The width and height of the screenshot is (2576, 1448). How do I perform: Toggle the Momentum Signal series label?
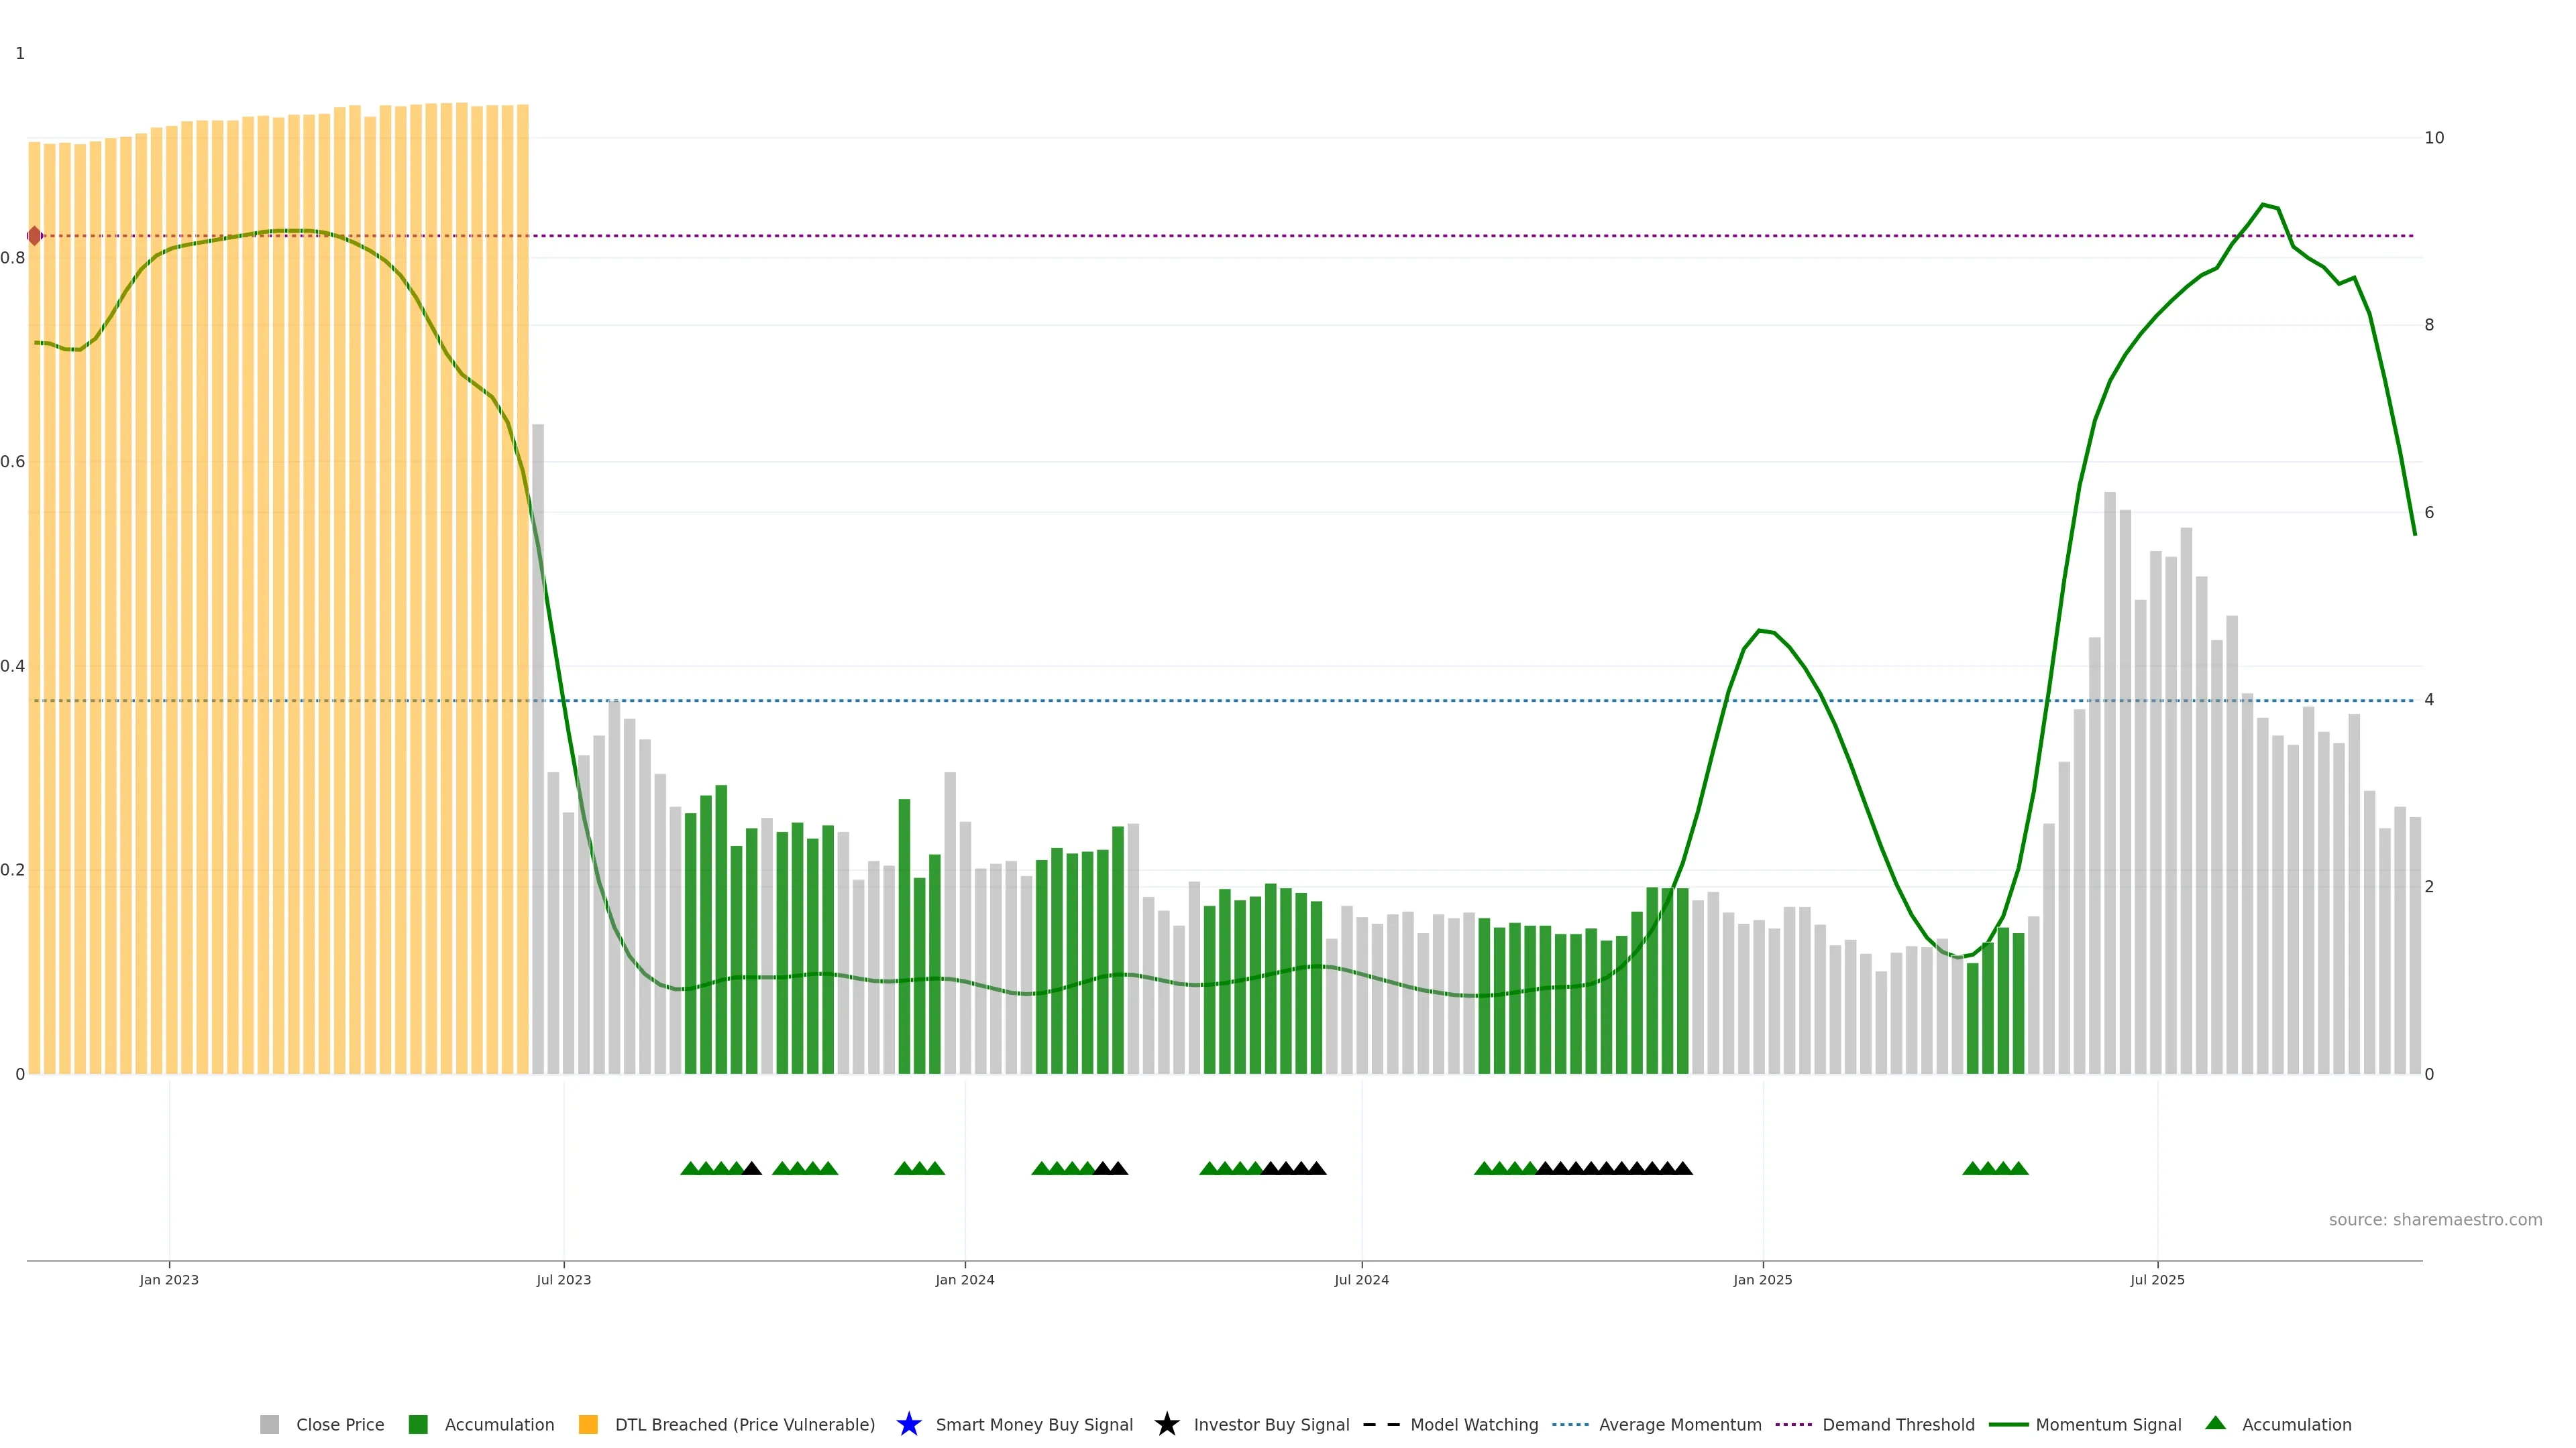click(x=2108, y=1424)
